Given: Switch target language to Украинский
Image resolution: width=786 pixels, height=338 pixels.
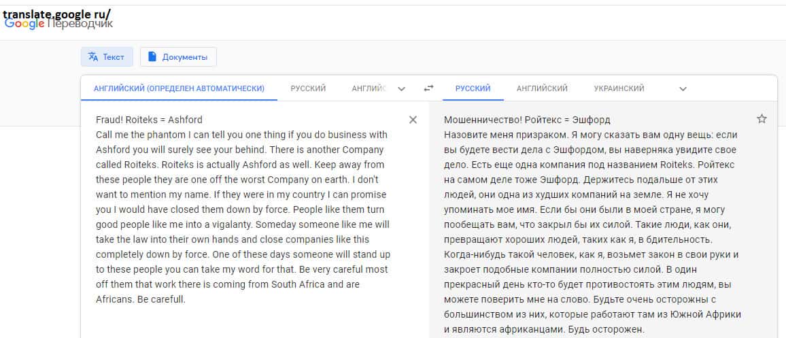Looking at the screenshot, I should pos(619,88).
